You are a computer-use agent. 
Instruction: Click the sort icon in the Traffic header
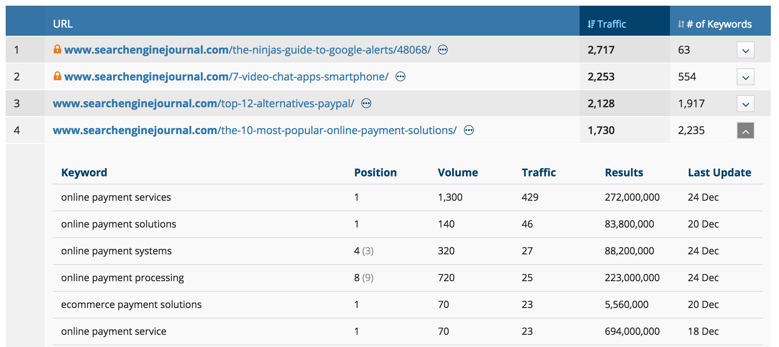pyautogui.click(x=591, y=24)
